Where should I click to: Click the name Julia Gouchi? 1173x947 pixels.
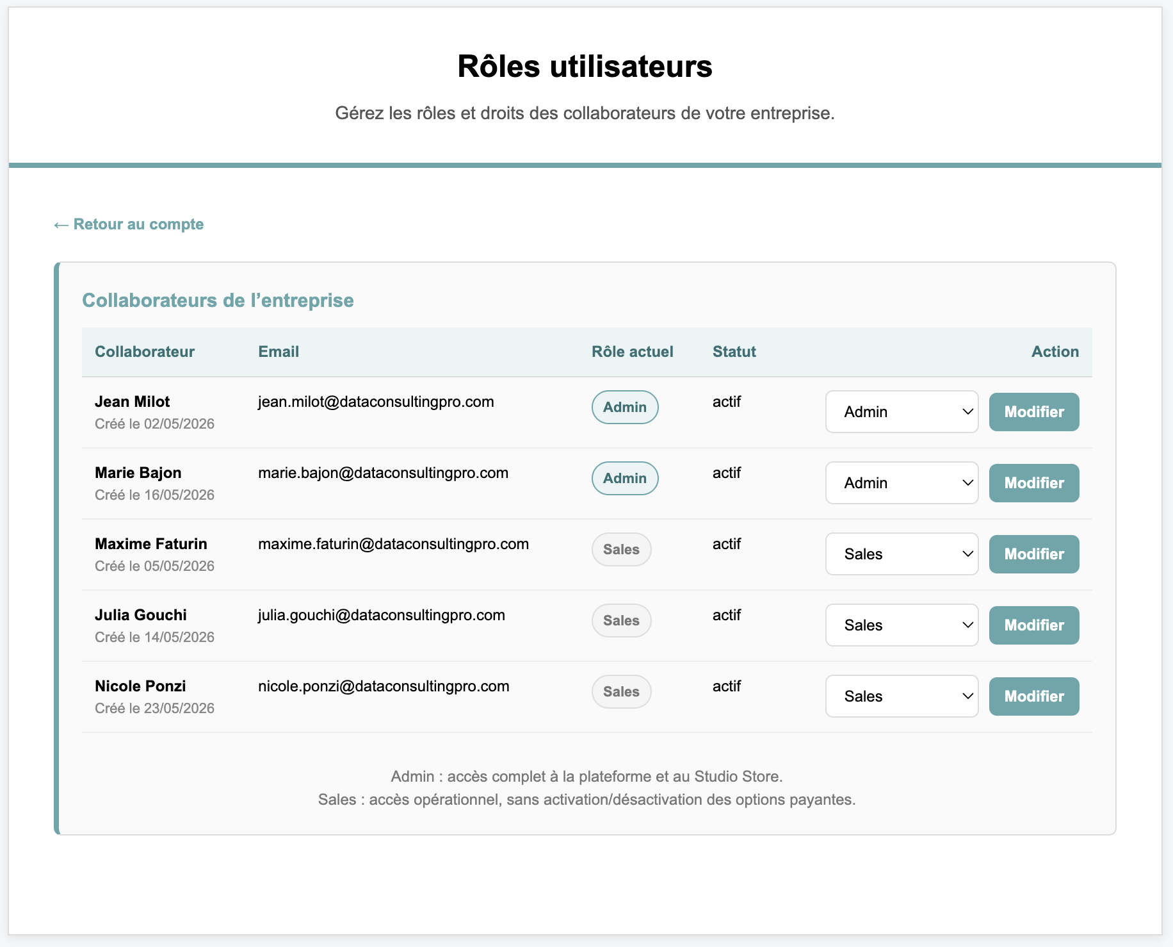[140, 615]
